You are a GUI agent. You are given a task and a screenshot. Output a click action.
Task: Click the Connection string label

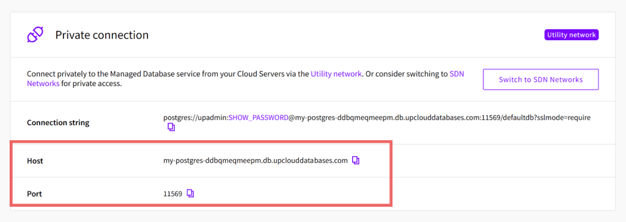click(x=58, y=123)
